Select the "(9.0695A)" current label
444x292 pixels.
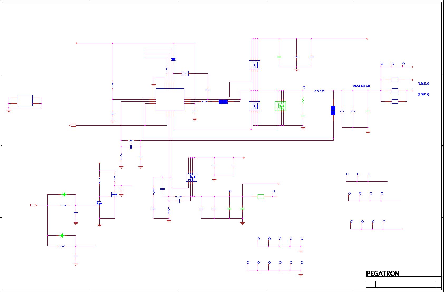[423, 94]
